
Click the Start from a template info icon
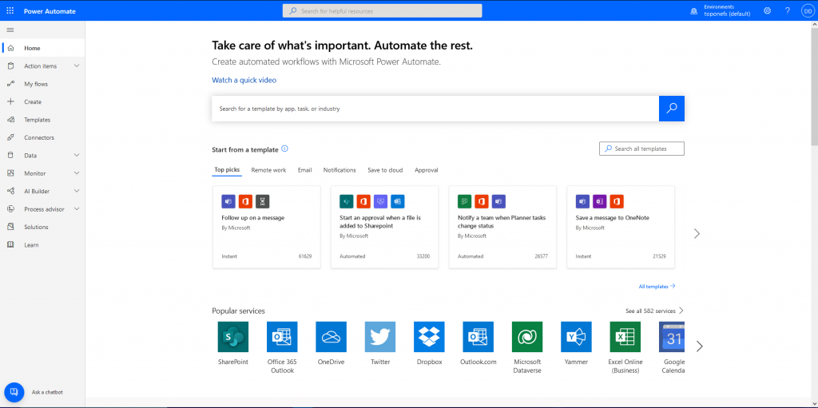pos(284,149)
